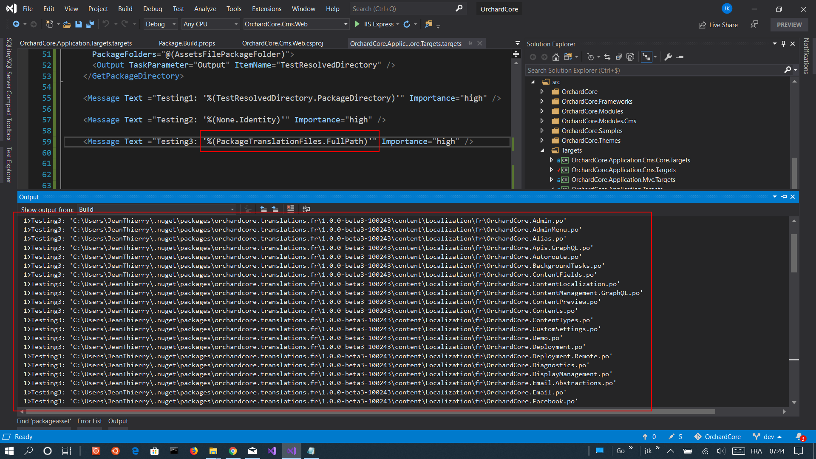
Task: Open Solution Explorer Properties with the wrench icon
Action: click(669, 57)
